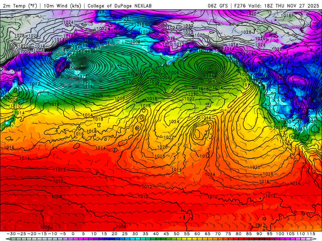Image resolution: width=322 pixels, height=241 pixels.
Task: Select the 80 degree legend label
Action: click(x=238, y=234)
